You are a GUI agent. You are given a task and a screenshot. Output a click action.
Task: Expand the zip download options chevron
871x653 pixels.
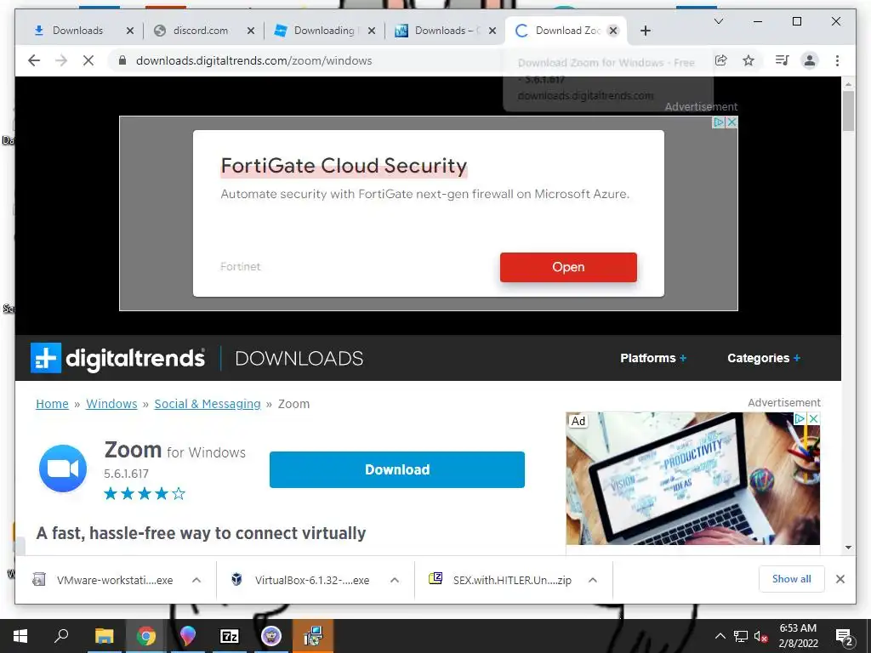click(x=593, y=580)
